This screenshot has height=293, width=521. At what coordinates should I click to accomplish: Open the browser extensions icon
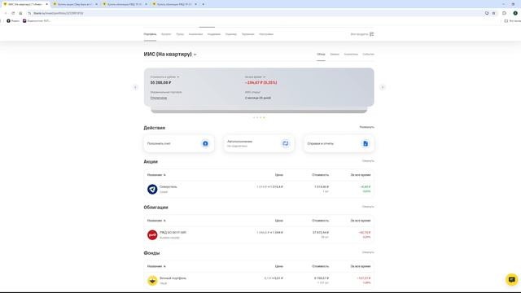click(x=504, y=13)
